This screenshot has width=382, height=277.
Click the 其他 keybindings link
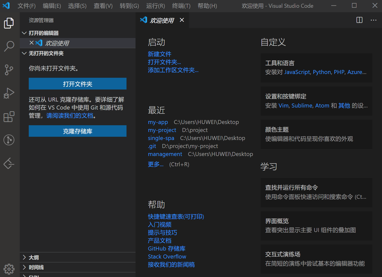pos(344,105)
